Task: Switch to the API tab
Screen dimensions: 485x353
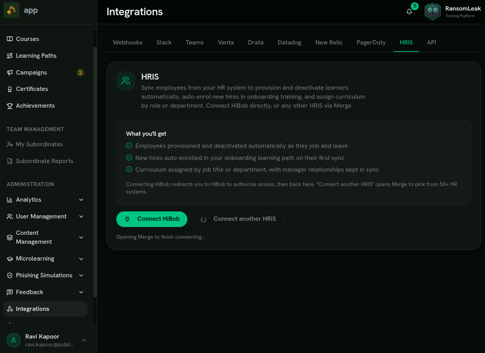Action: 432,43
